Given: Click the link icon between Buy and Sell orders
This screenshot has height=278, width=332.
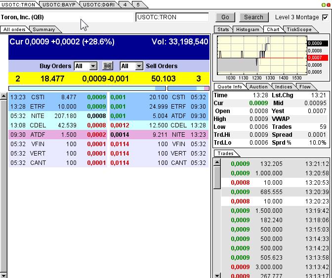Looking at the screenshot, I should [x=108, y=66].
